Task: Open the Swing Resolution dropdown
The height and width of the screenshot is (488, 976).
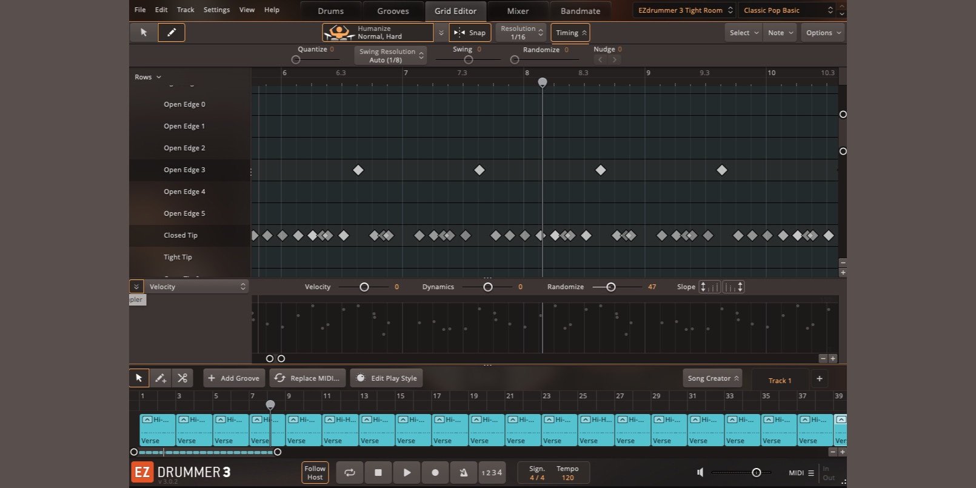Action: (390, 56)
